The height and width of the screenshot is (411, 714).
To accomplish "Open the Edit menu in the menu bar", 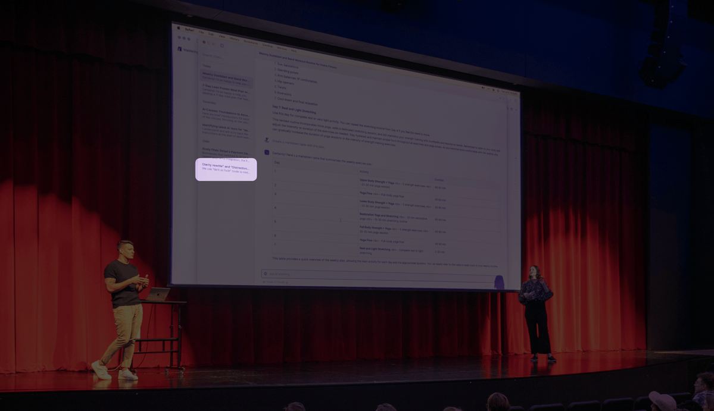I will pyautogui.click(x=211, y=34).
